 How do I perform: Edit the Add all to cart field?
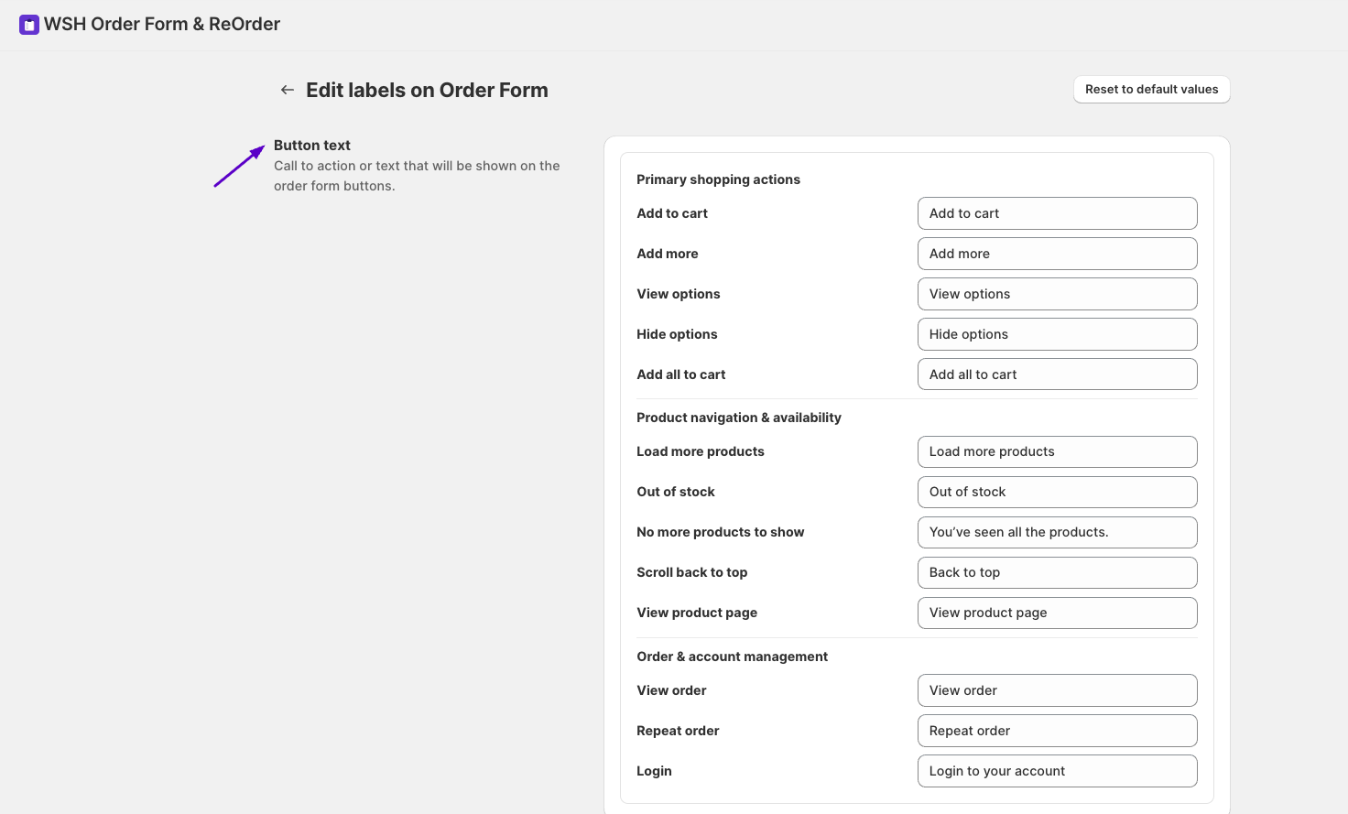[x=1057, y=374]
